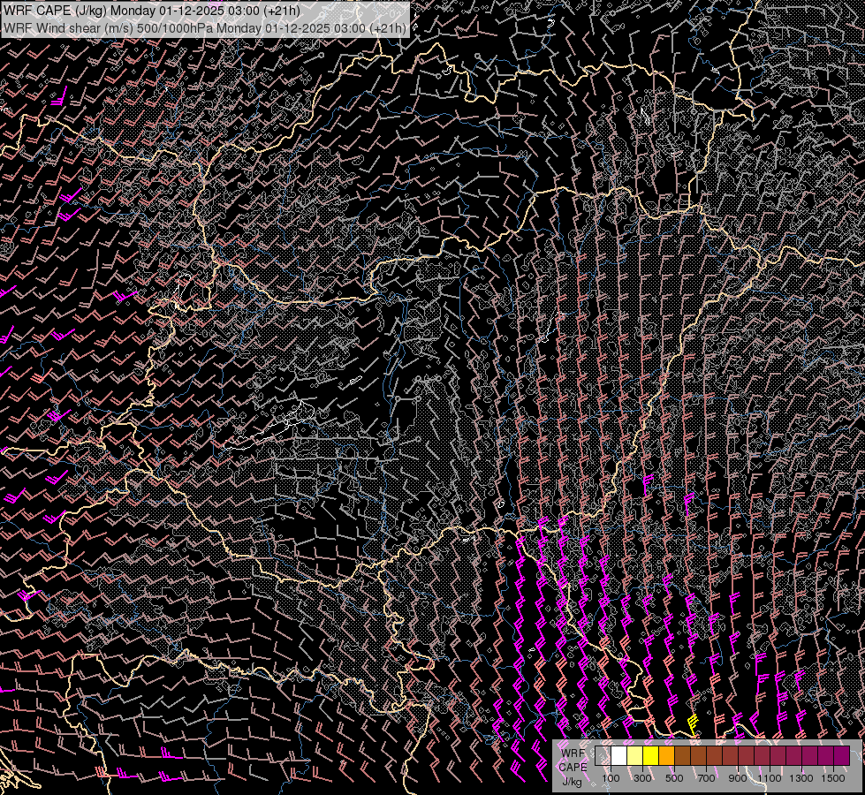
Task: Select the 1500 legend scale value
Action: 833,778
